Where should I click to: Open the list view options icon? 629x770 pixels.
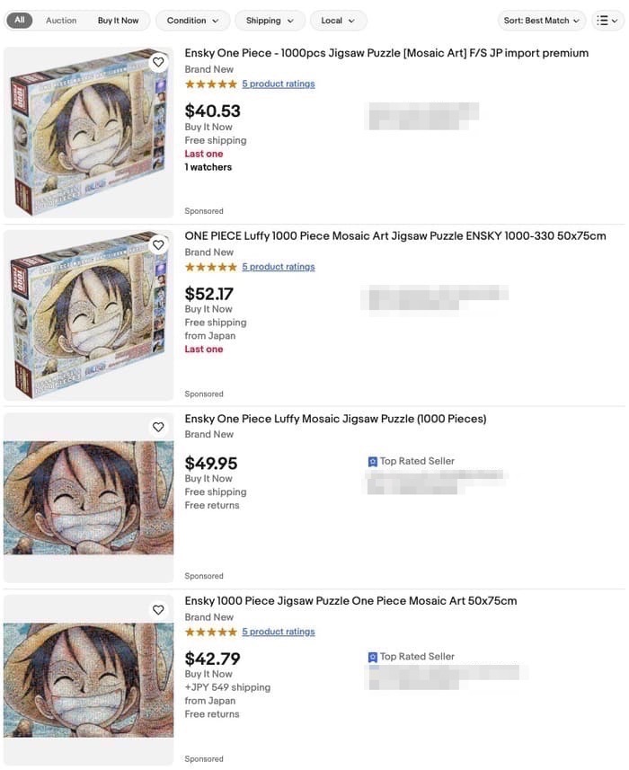click(607, 21)
